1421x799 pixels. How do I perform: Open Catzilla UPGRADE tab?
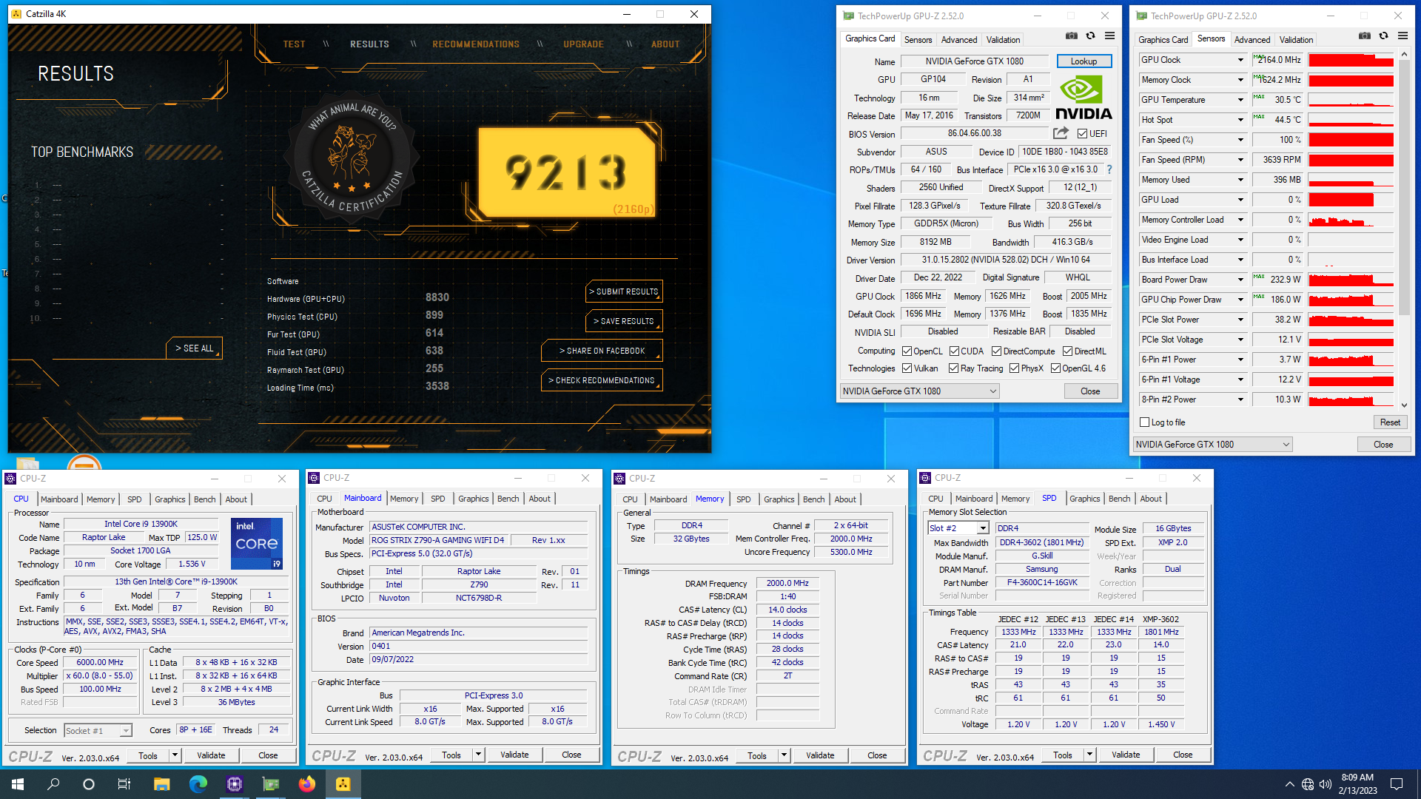point(583,44)
